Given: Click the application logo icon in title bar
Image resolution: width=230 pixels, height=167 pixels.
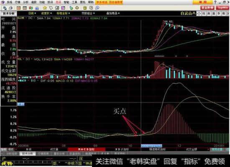Looking at the screenshot, I should 3,2.
